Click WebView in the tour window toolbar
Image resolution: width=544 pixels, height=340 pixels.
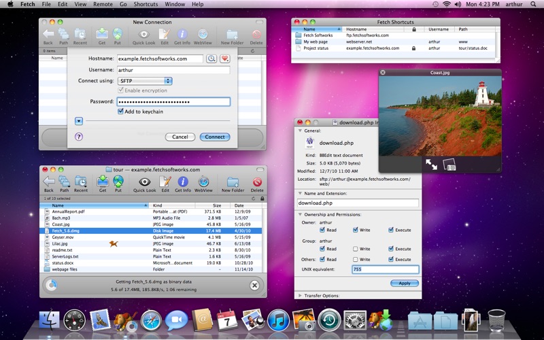203,184
